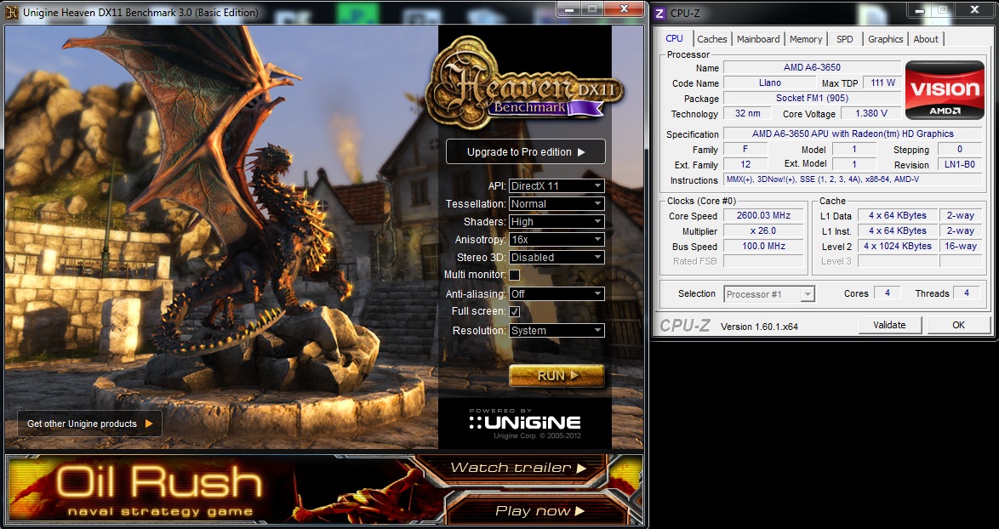Switch to the Graphics tab in CPU-Z

[886, 39]
